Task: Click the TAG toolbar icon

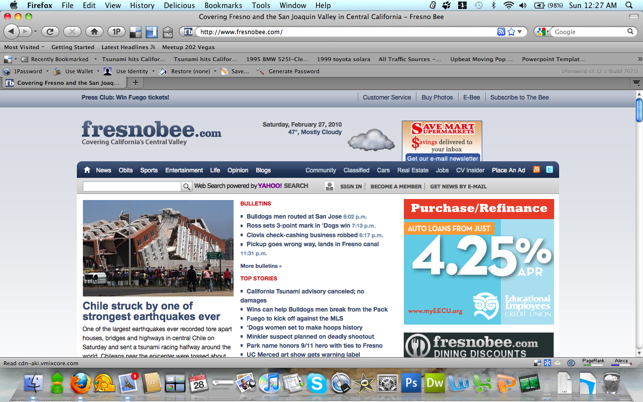Action: click(x=168, y=33)
